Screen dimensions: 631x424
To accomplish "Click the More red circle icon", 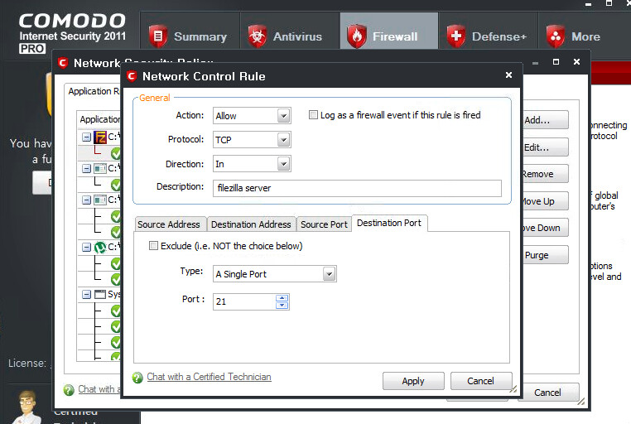I will coord(556,36).
